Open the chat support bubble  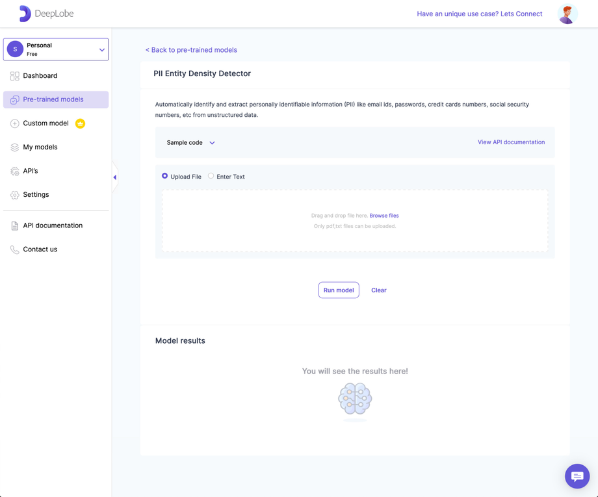pyautogui.click(x=577, y=476)
